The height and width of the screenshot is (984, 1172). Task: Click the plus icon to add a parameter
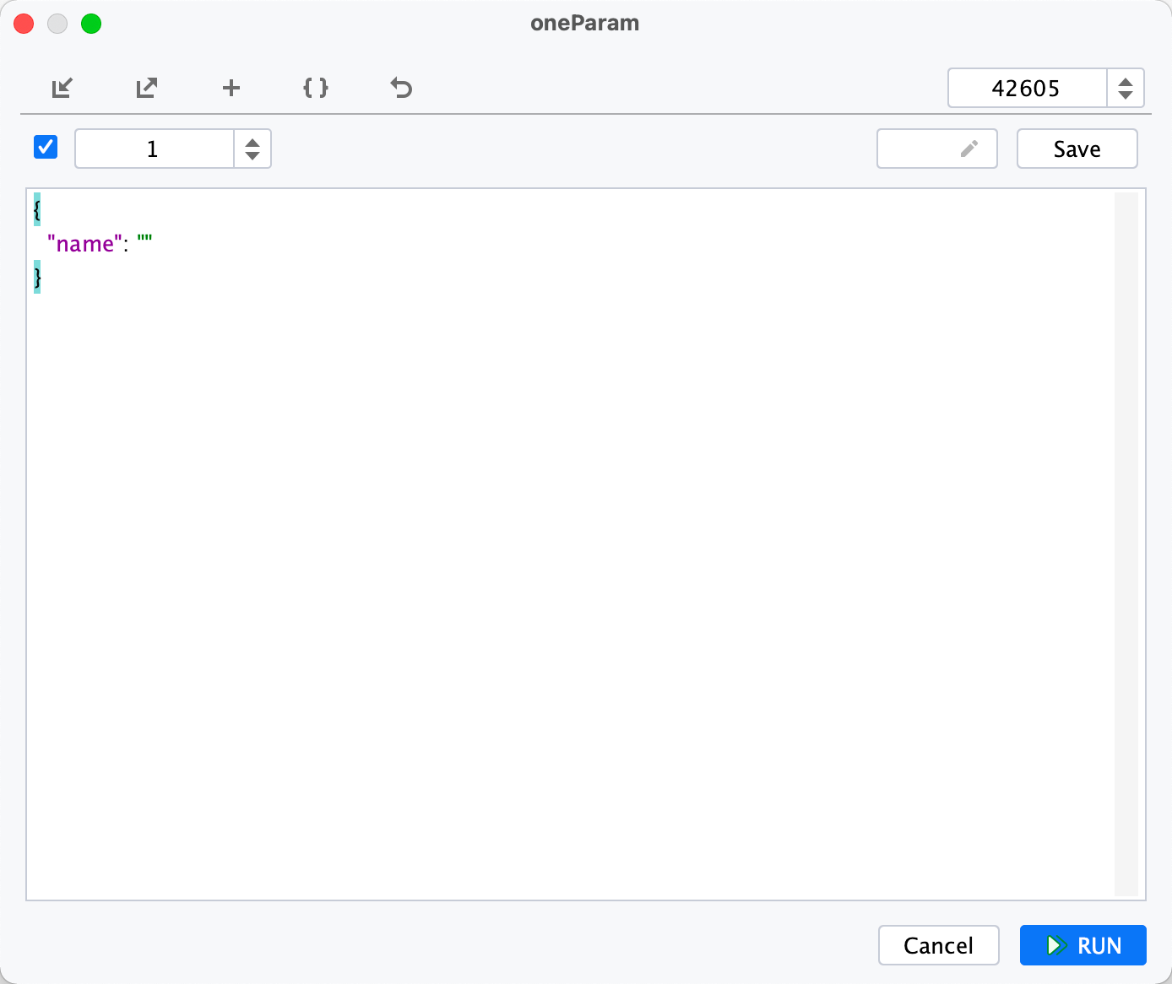point(231,88)
